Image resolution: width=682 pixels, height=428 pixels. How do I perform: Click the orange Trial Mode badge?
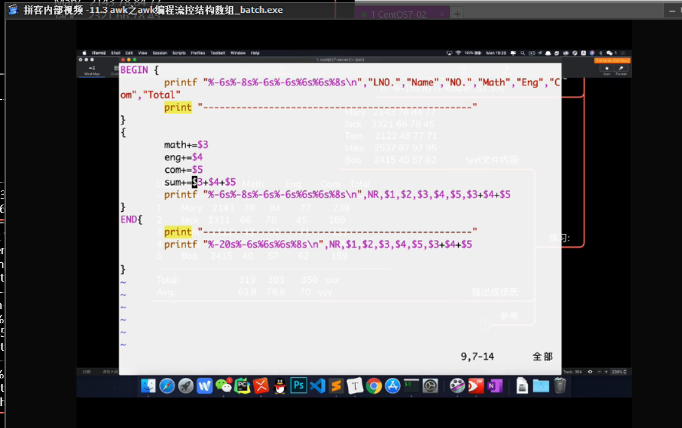(x=612, y=61)
